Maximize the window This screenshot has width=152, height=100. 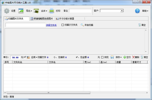click(140, 2)
